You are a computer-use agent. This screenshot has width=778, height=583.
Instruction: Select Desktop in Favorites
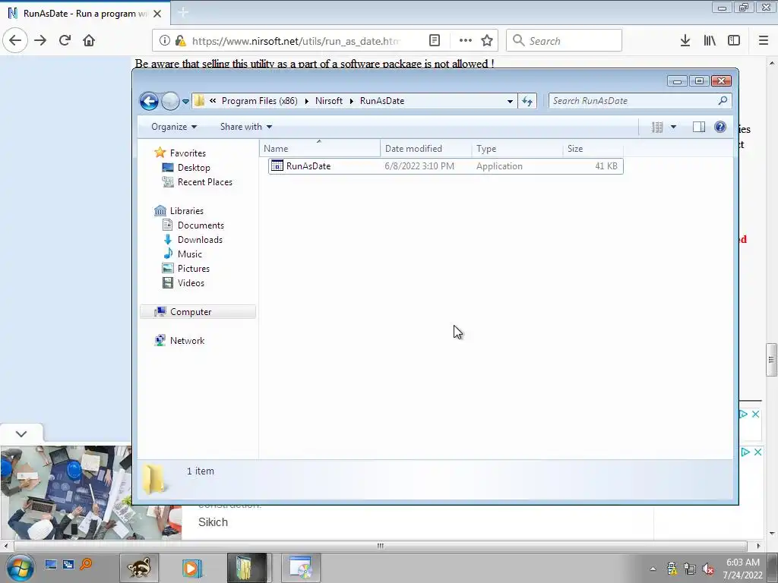tap(194, 168)
